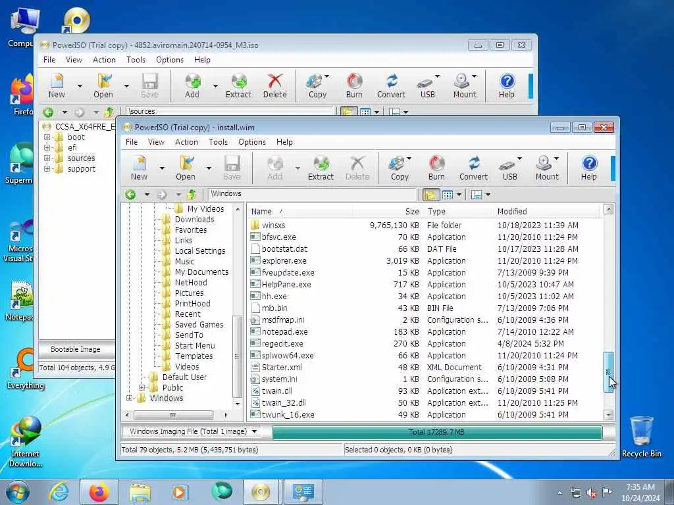This screenshot has height=505, width=674.
Task: Open the View menu in background ISO window
Action: (x=74, y=60)
